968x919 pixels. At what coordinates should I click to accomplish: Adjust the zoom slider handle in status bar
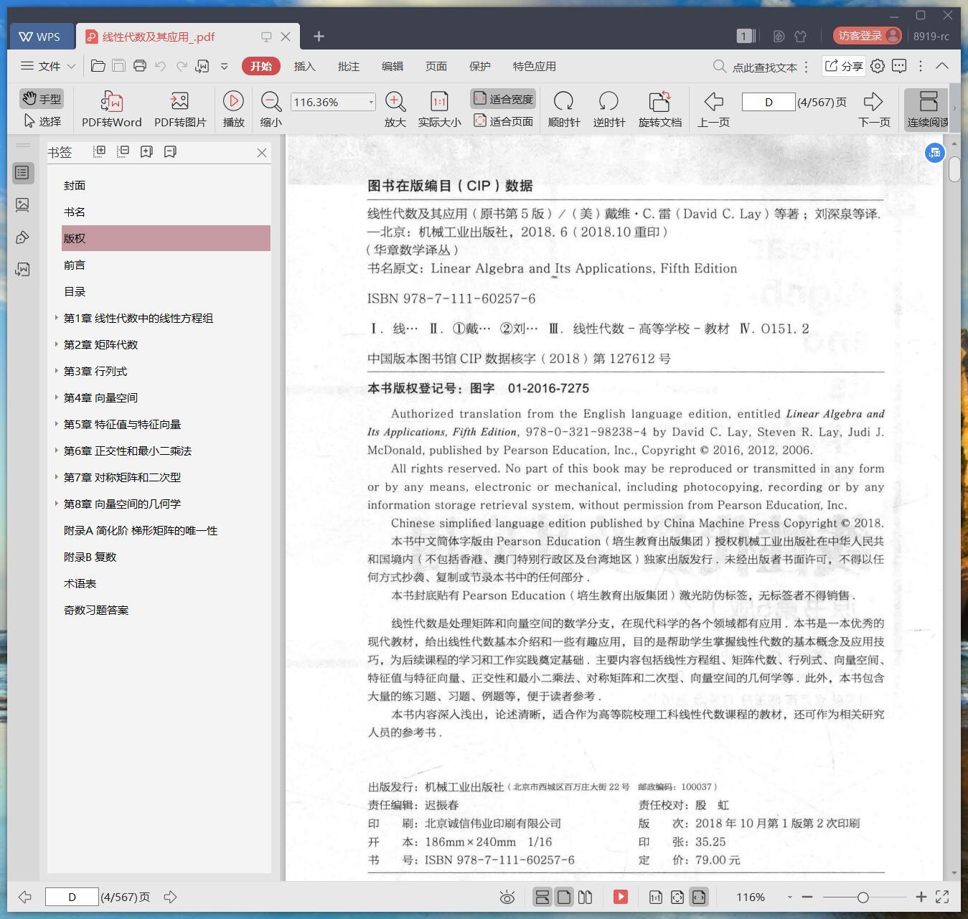(x=863, y=897)
